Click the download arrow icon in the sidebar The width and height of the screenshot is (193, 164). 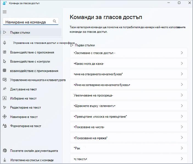5,160
